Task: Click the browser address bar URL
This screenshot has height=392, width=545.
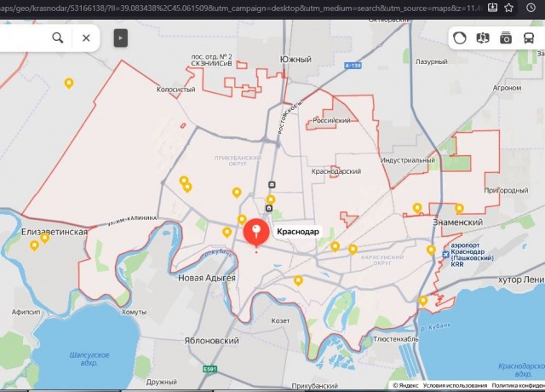Action: pyautogui.click(x=240, y=8)
